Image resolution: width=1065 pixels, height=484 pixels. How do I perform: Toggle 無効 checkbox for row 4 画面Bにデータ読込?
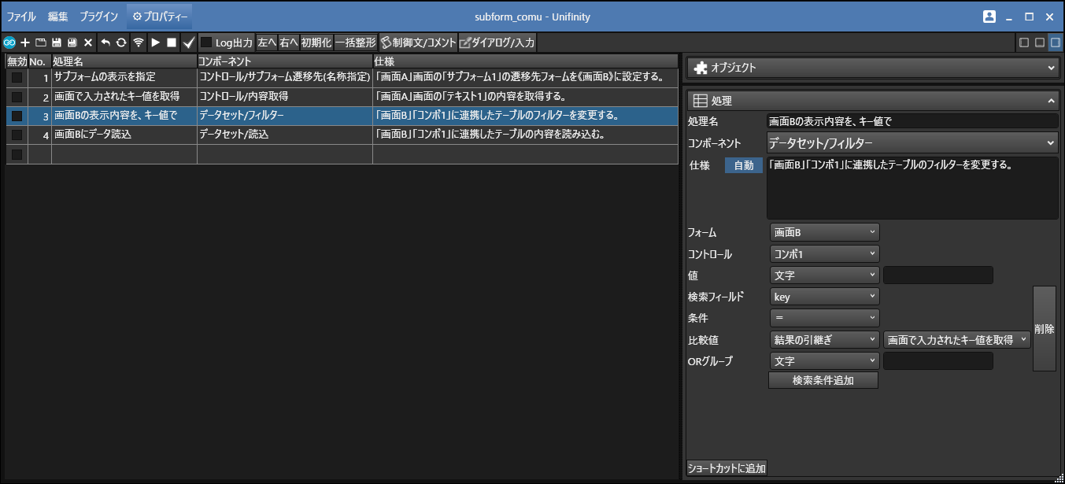click(17, 135)
